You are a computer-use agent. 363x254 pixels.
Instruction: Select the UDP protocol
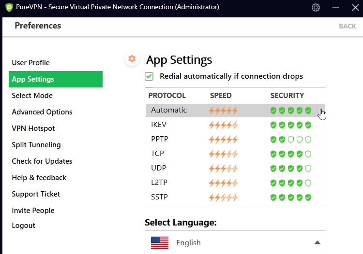click(x=235, y=169)
